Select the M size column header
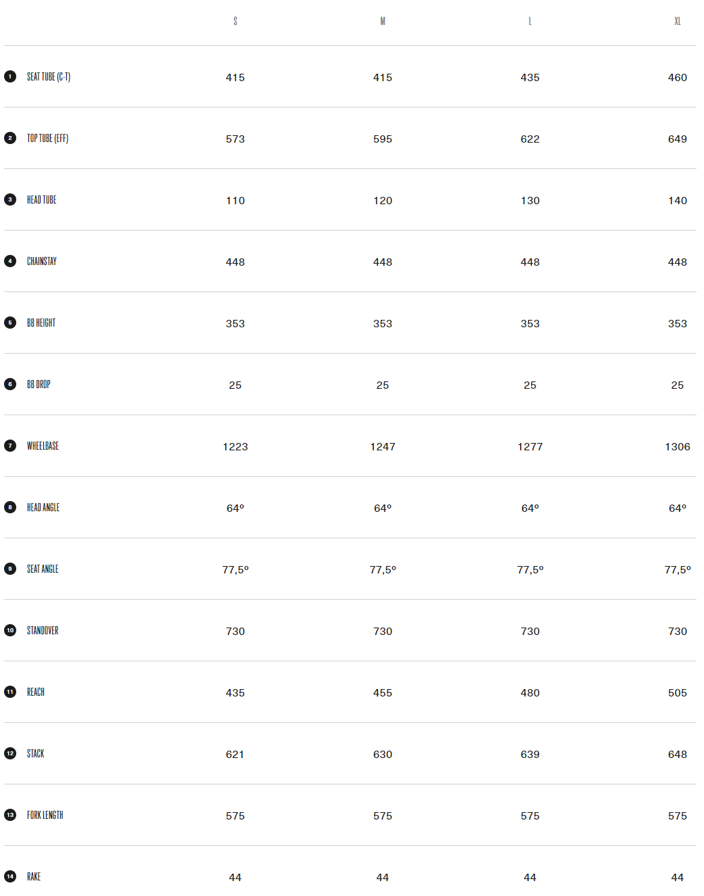 point(383,22)
